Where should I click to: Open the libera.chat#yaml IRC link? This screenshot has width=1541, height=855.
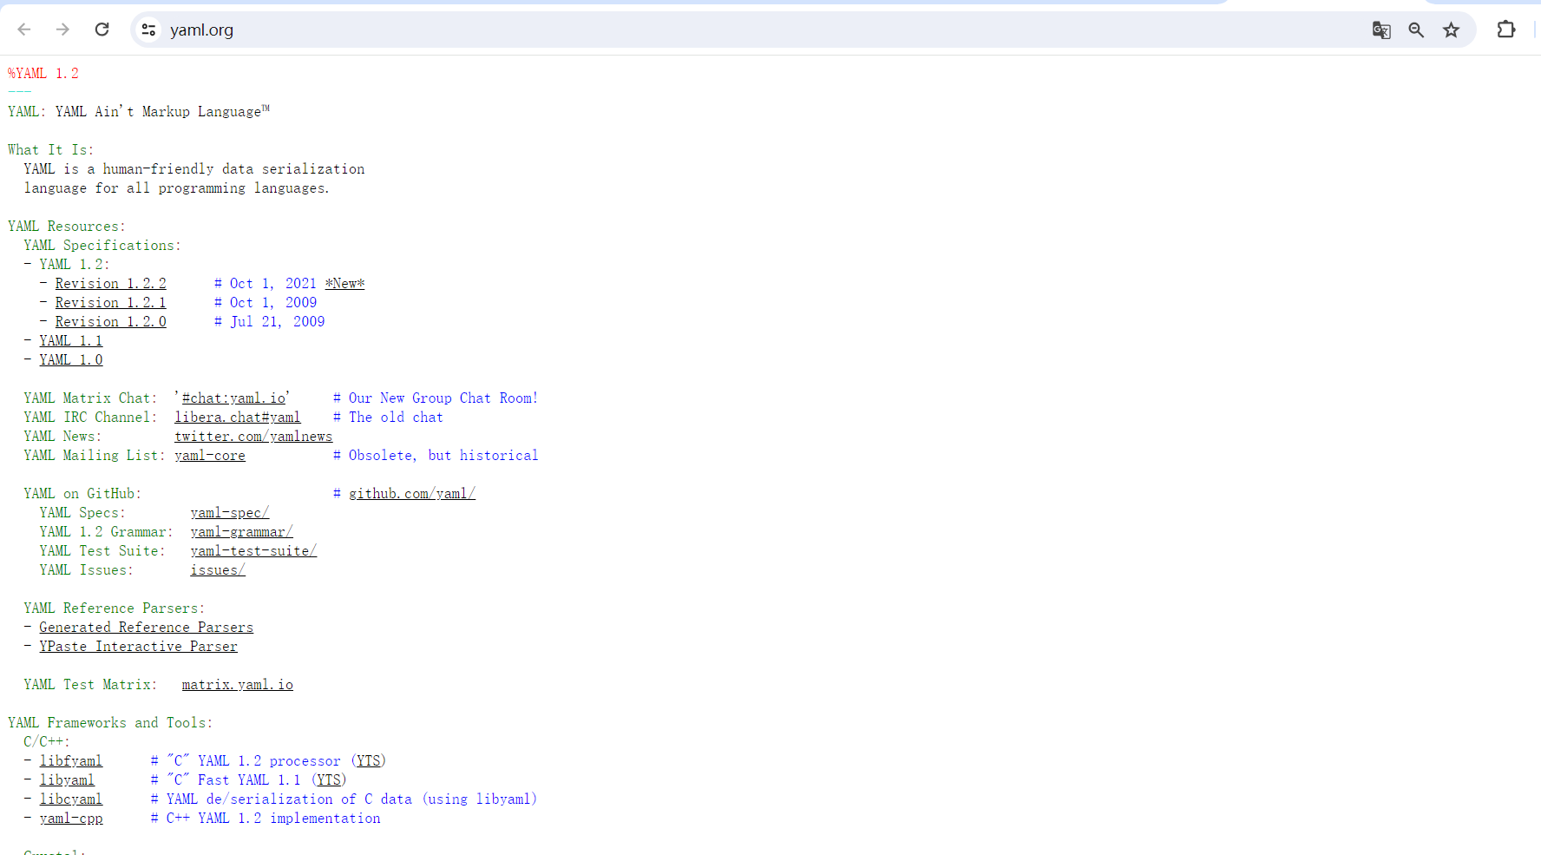click(x=238, y=418)
